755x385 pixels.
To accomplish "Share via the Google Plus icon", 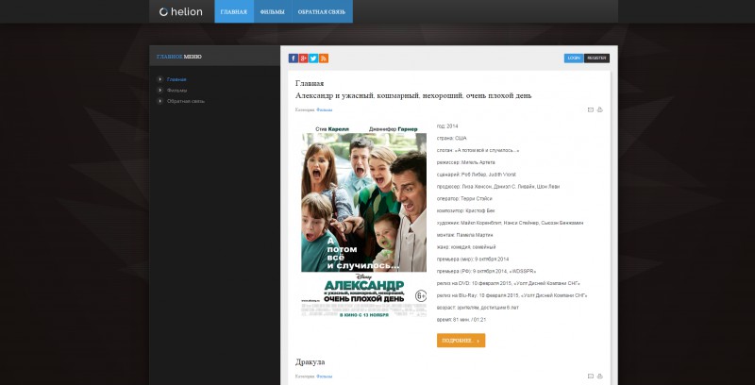I will (303, 59).
